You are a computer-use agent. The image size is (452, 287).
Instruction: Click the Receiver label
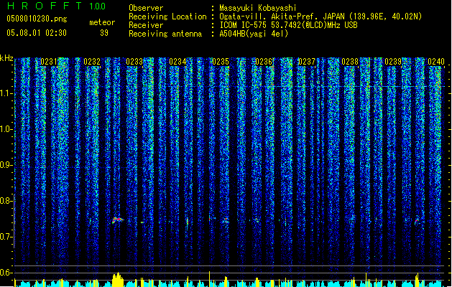point(146,25)
